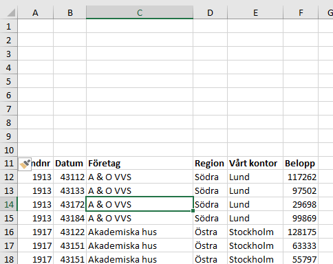Click the fill handle of selected cell
Viewport: 333px width, 264px height.
pyautogui.click(x=193, y=211)
